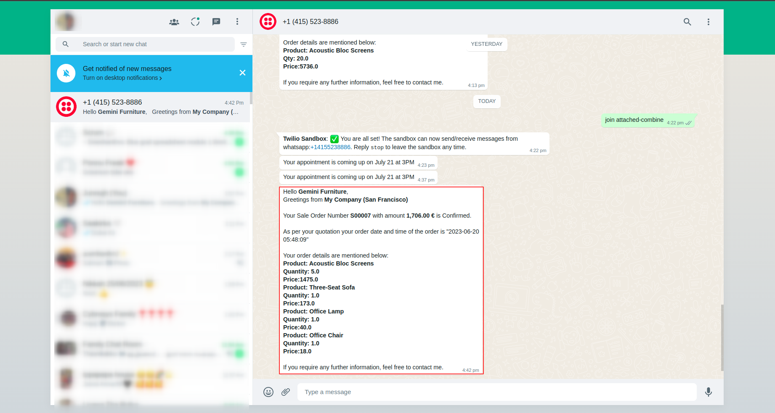The width and height of the screenshot is (775, 413).
Task: Click 'Price:40.0' in the order message
Action: point(297,328)
